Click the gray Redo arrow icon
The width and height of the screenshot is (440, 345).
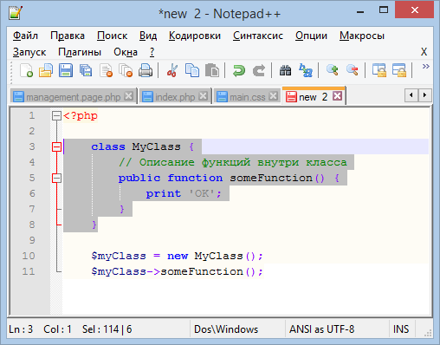coord(259,70)
